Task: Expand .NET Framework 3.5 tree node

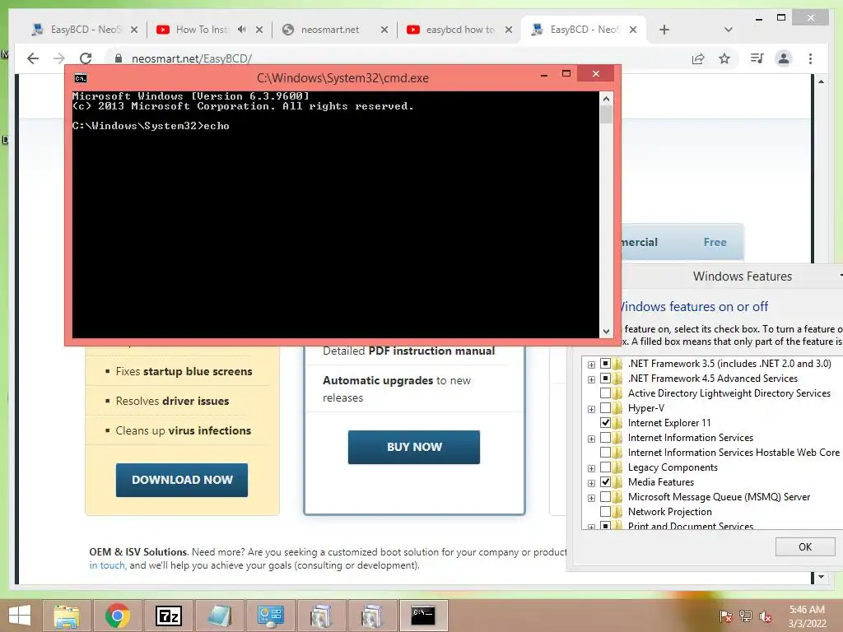Action: (591, 365)
